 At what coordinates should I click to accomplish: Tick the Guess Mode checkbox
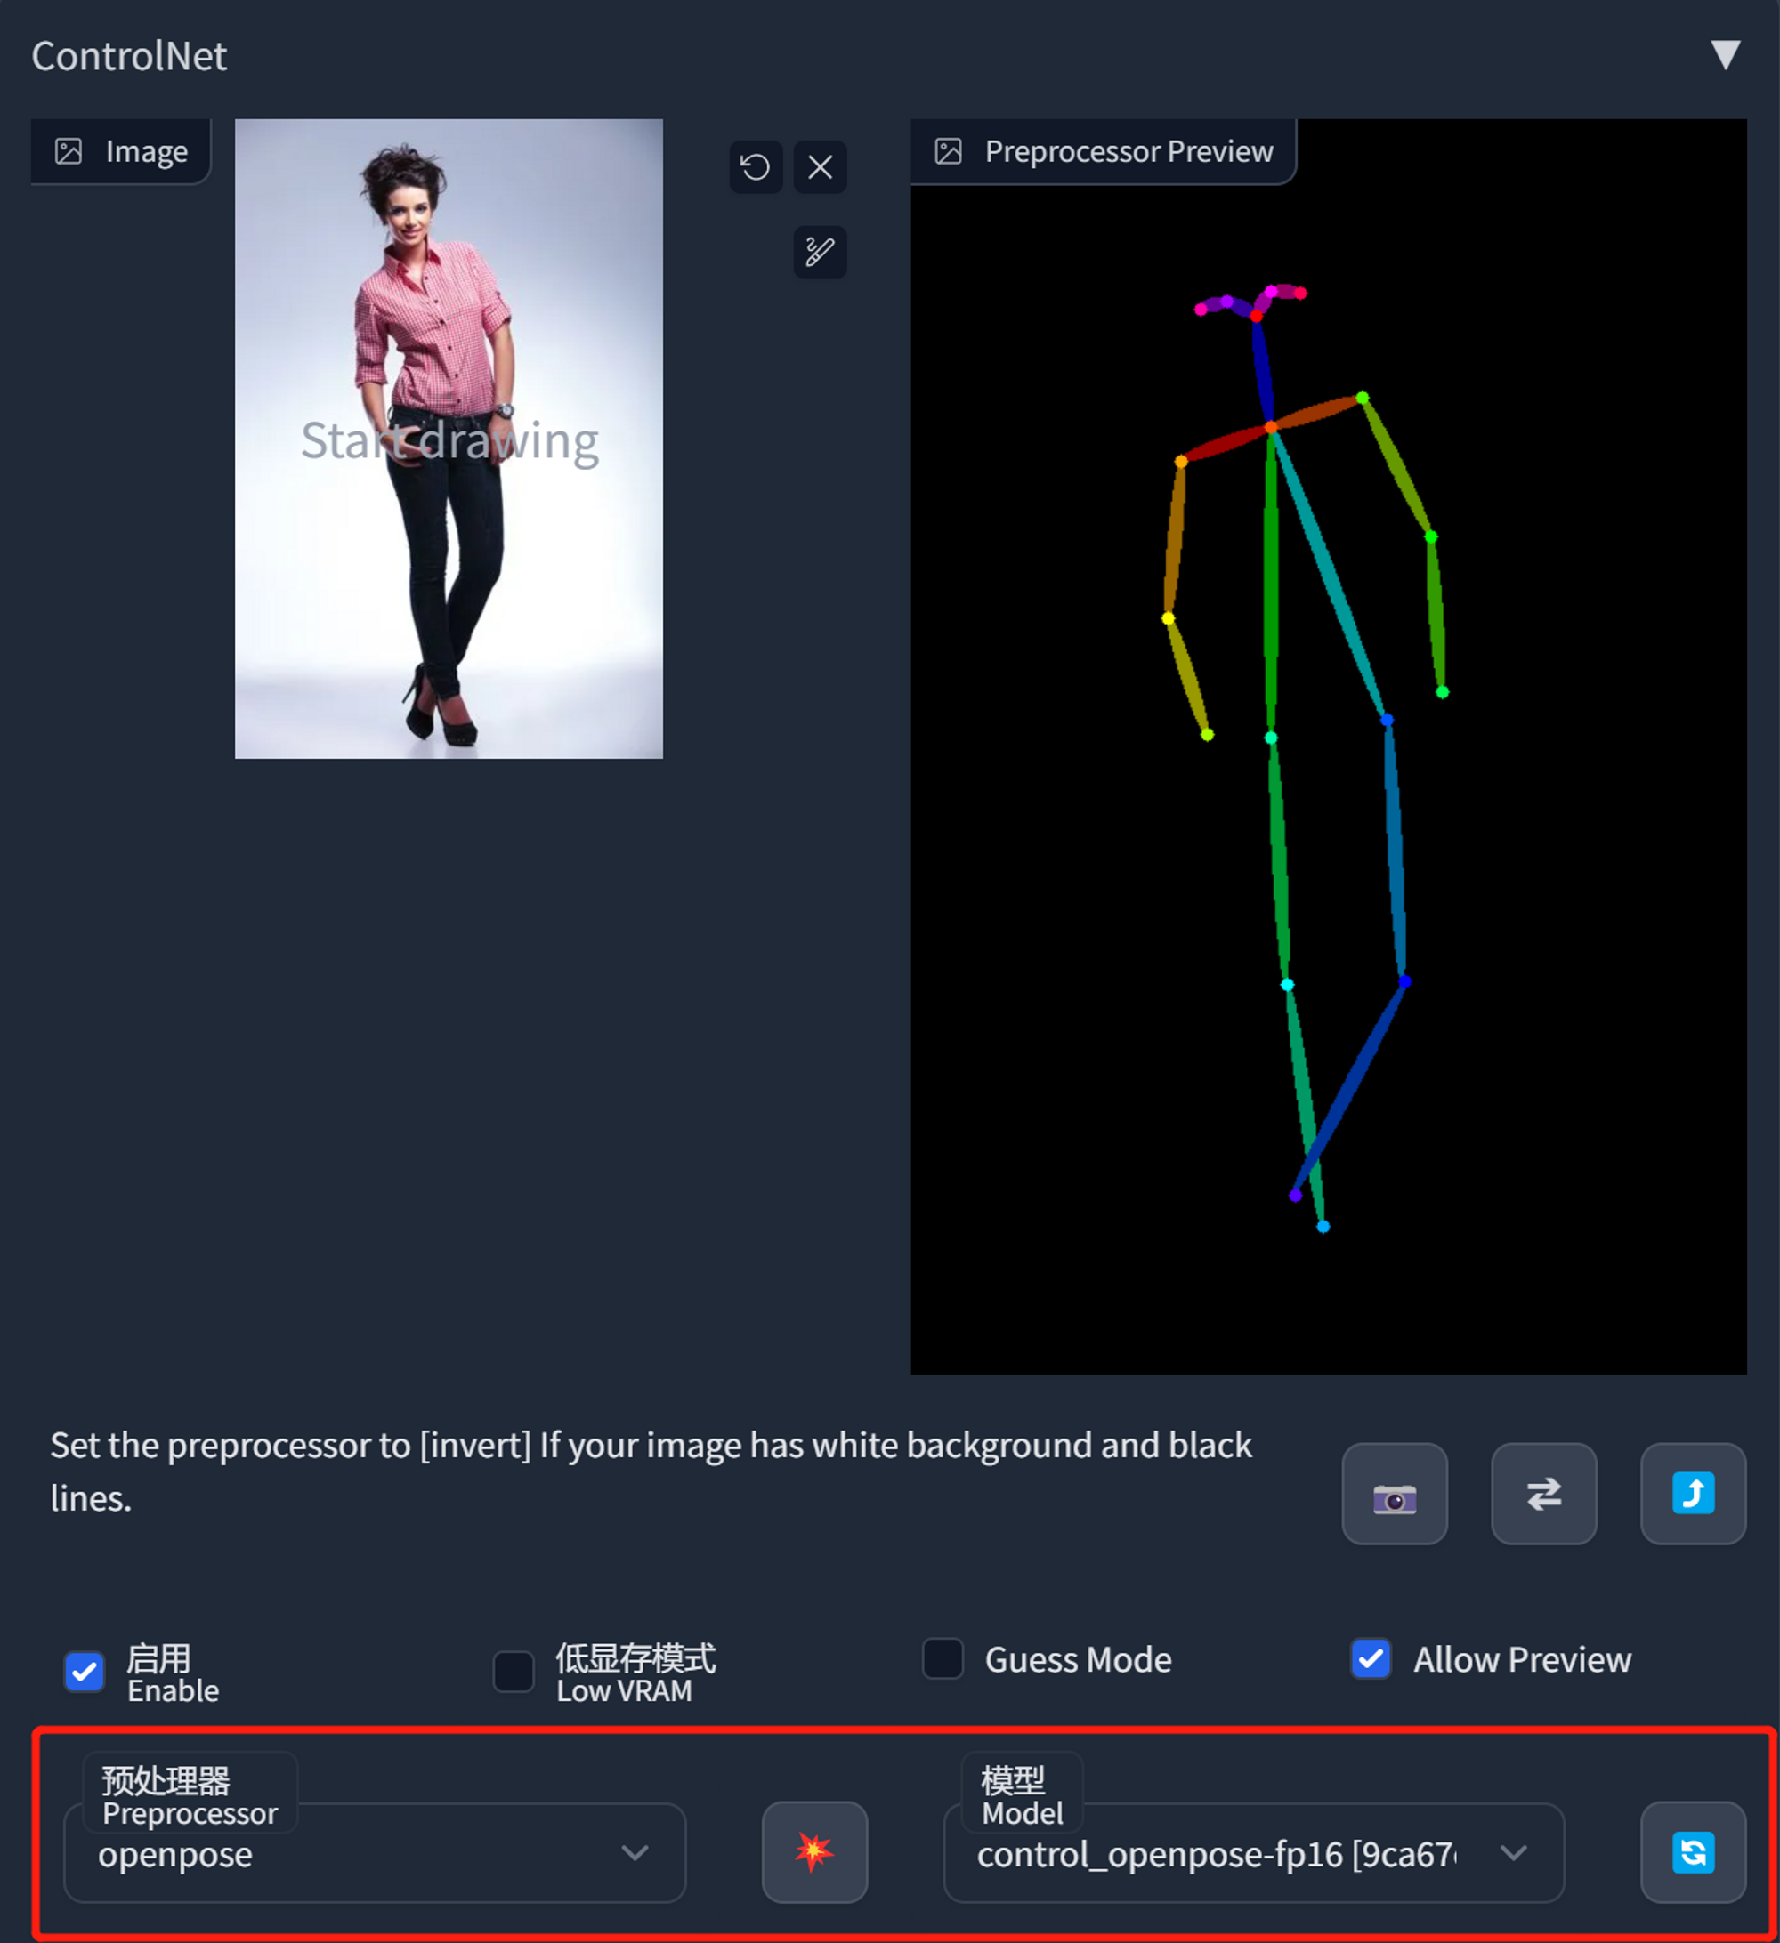pyautogui.click(x=943, y=1658)
